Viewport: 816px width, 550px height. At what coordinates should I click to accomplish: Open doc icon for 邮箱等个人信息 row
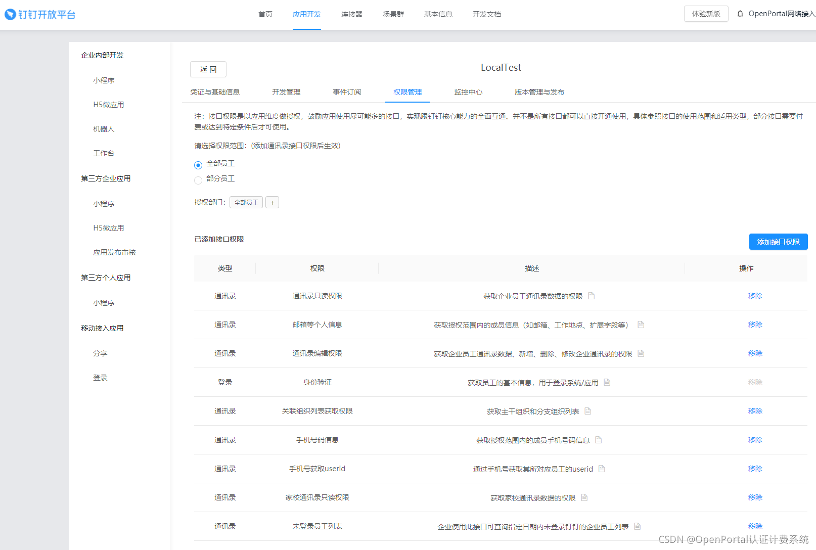pyautogui.click(x=641, y=325)
